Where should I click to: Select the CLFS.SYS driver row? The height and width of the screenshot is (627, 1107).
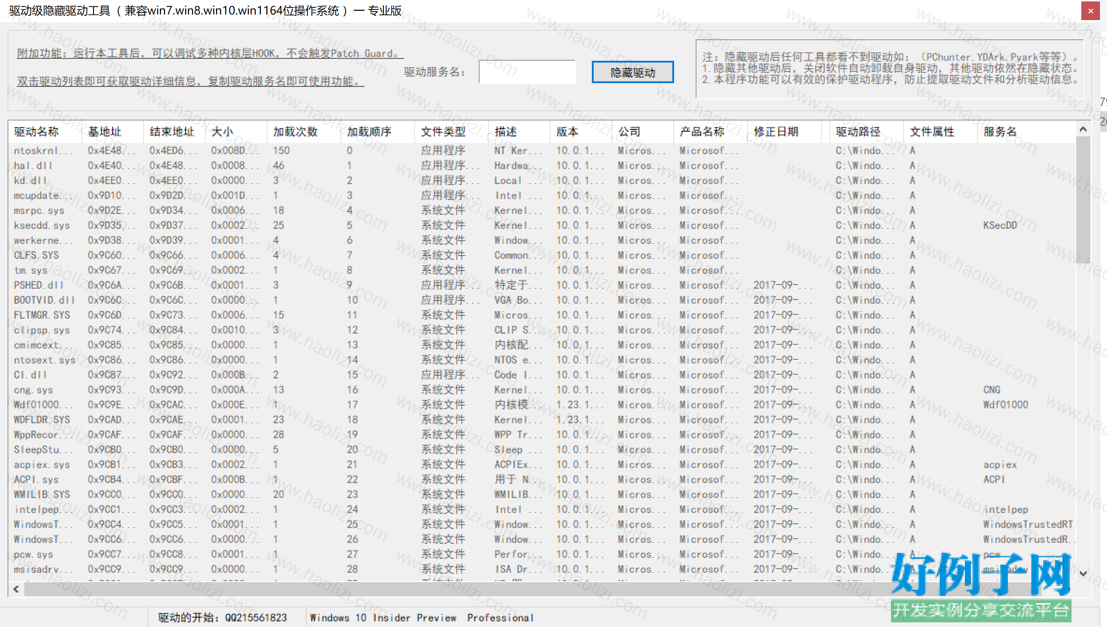pos(542,255)
